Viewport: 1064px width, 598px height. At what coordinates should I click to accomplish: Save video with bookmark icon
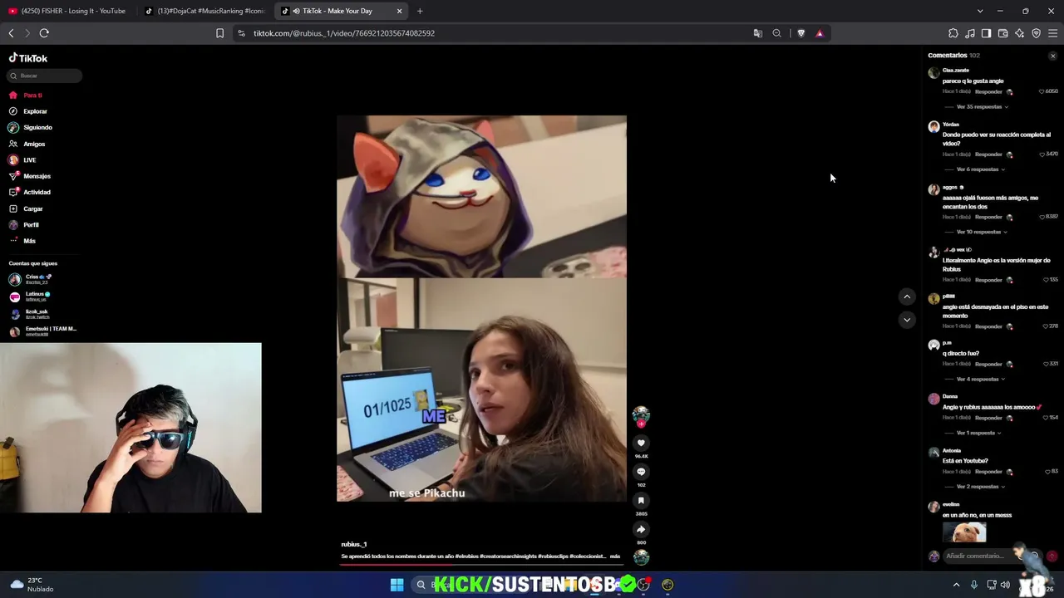point(641,501)
